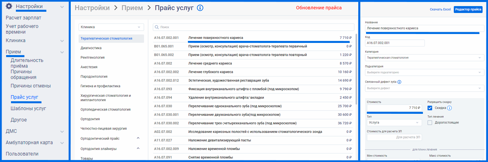The width and height of the screenshot is (488, 162).
Task: Click the Скачать Excel link
Action: (x=440, y=9)
